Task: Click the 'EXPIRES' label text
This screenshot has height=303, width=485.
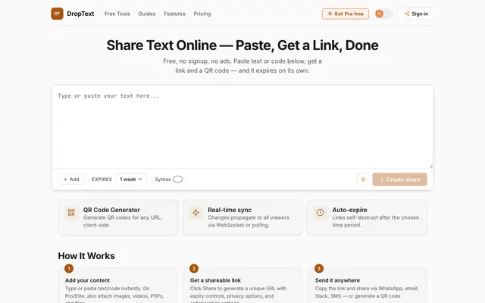Action: pyautogui.click(x=102, y=180)
